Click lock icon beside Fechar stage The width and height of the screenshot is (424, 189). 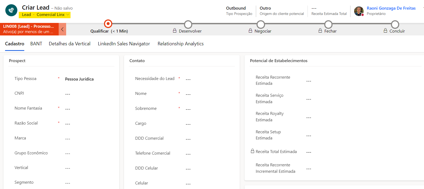320,31
